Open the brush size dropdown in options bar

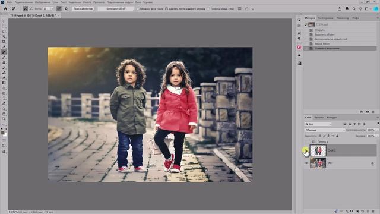point(52,9)
